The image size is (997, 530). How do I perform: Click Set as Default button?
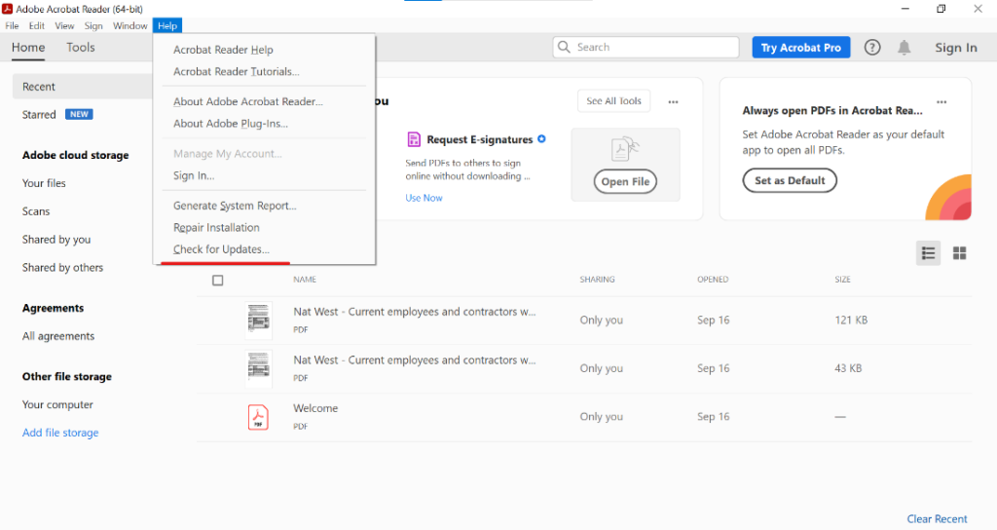790,180
